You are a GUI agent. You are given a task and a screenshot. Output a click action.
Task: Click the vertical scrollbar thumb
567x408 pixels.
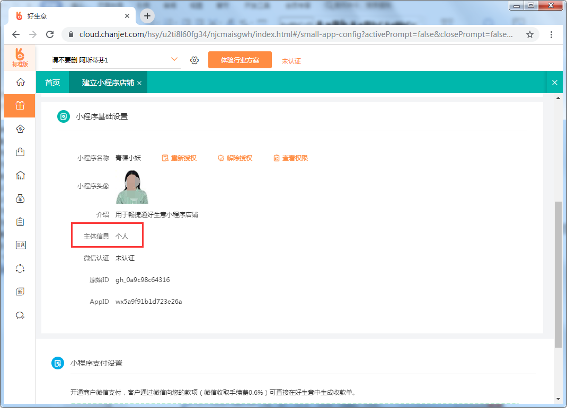559,275
